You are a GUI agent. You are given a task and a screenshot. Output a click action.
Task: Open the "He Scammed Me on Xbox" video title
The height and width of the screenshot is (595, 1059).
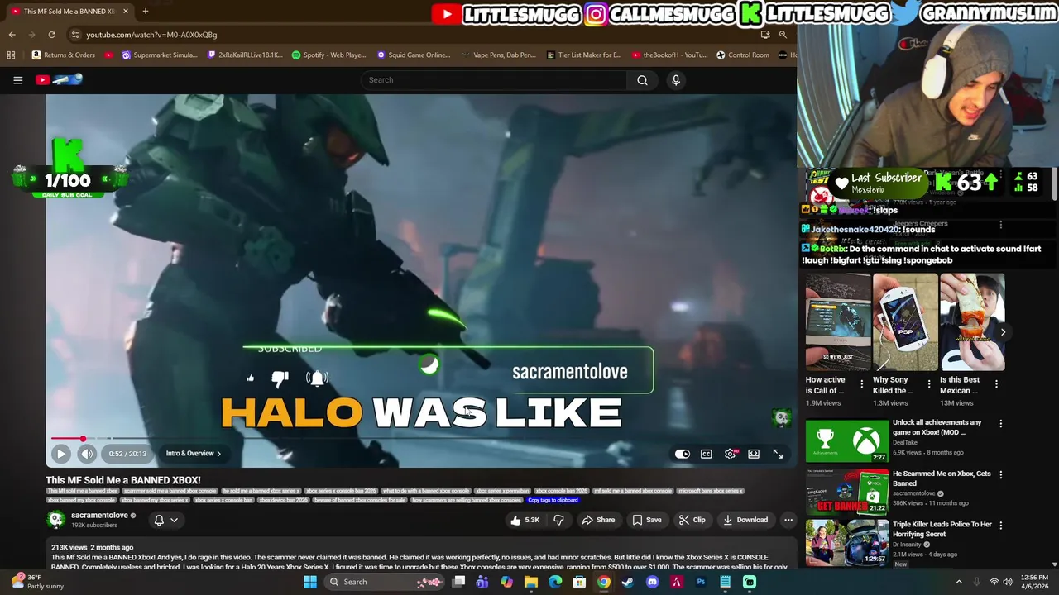click(x=942, y=478)
